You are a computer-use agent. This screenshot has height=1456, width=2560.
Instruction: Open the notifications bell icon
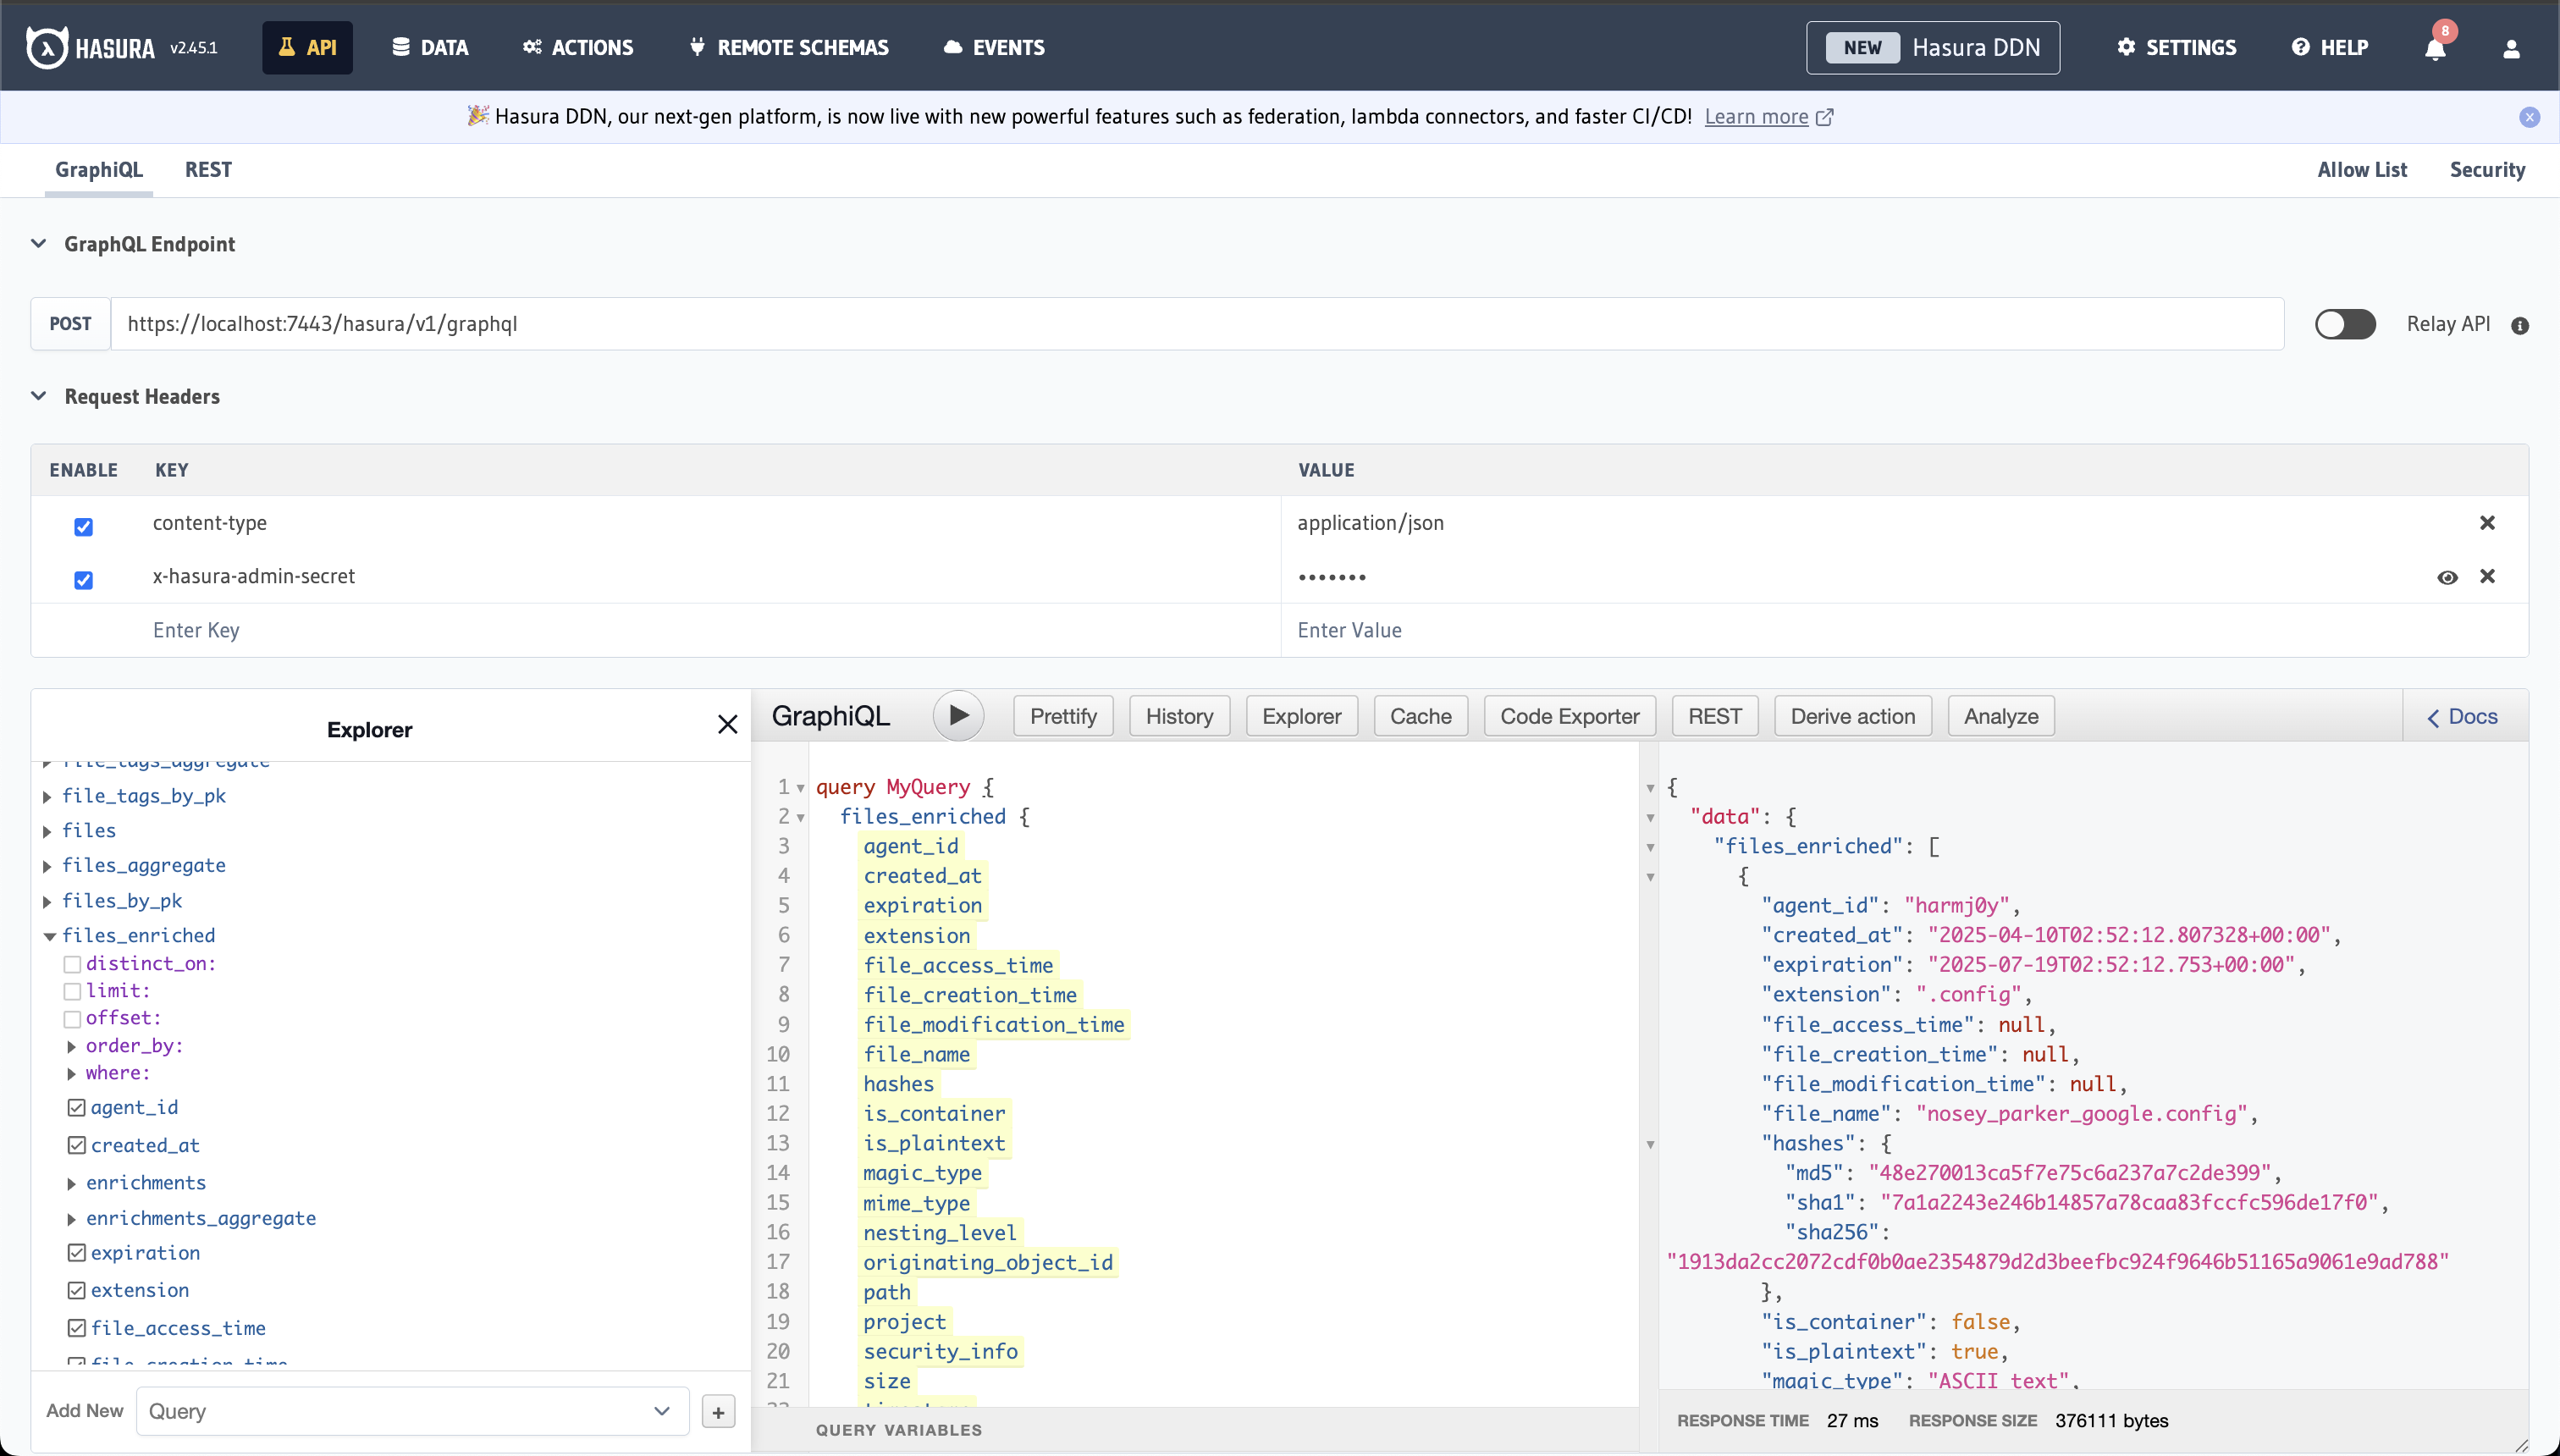click(x=2435, y=48)
